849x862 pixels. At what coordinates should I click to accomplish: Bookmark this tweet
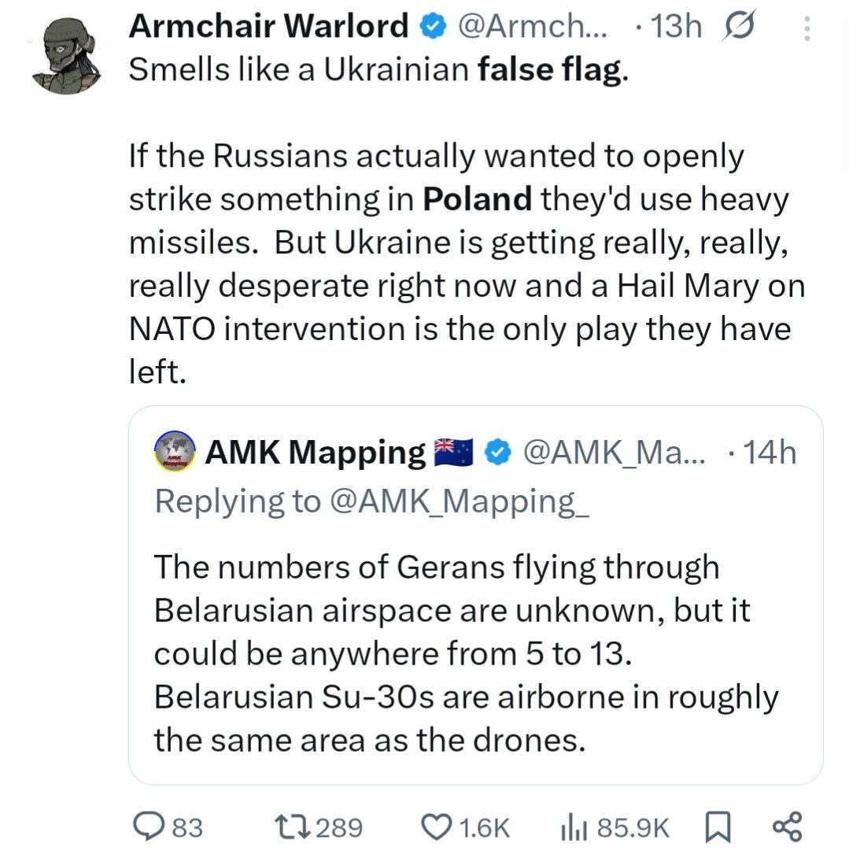pos(716,827)
